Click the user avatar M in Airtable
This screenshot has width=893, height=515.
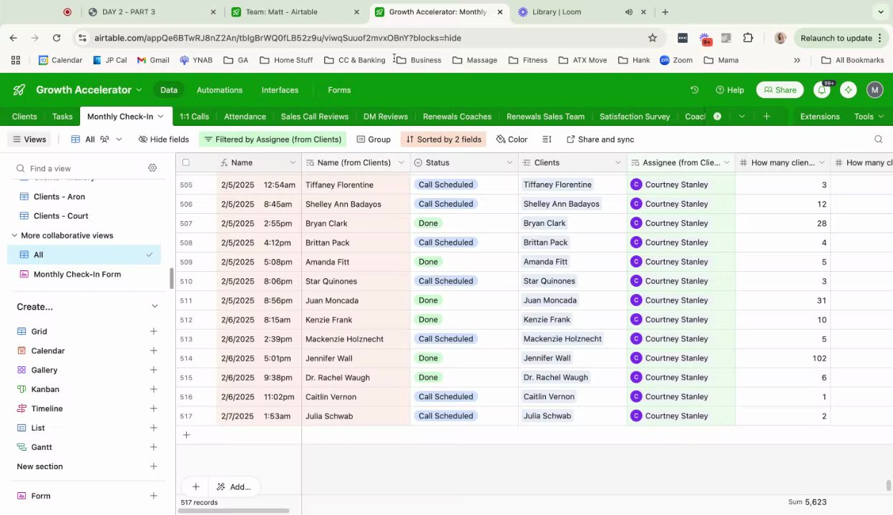(874, 90)
